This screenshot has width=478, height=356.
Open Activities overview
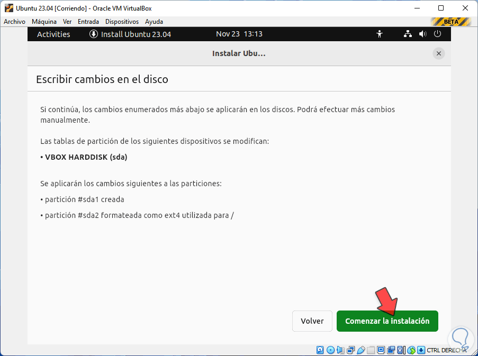pos(53,34)
